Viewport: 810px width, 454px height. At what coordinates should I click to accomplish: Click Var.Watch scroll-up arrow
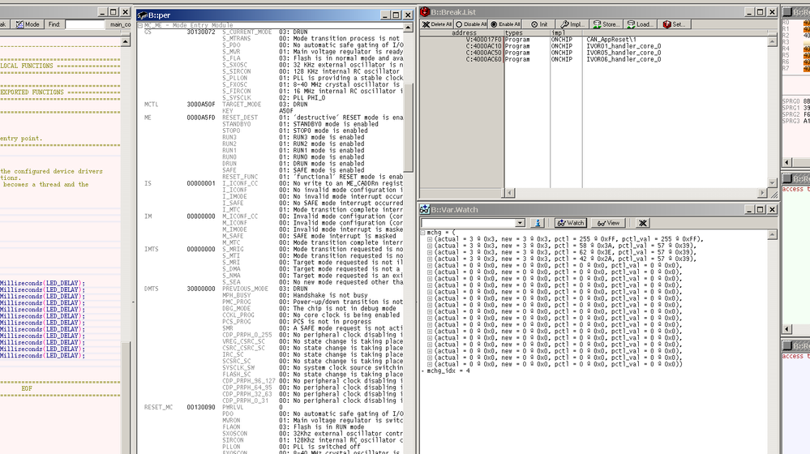pos(772,235)
